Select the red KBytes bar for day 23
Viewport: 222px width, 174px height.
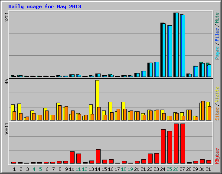click(157, 158)
